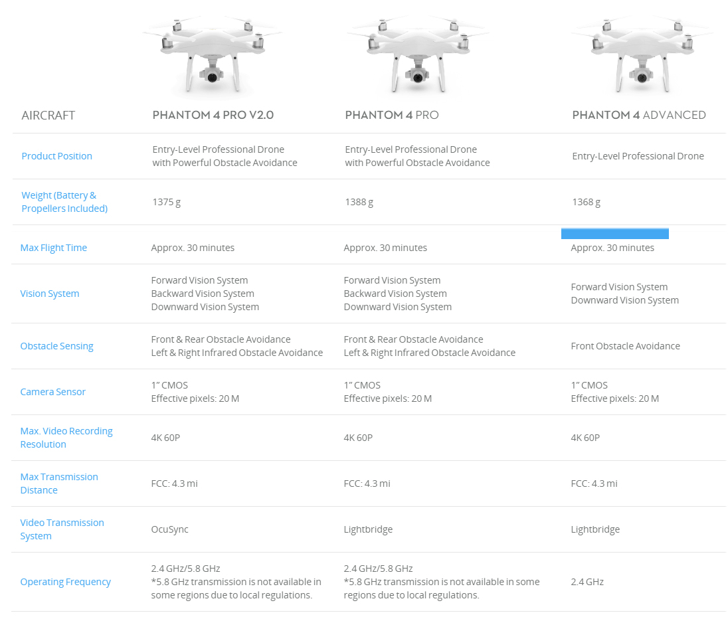
Task: Click the blue bar above Advanced flight time
Action: (x=614, y=234)
